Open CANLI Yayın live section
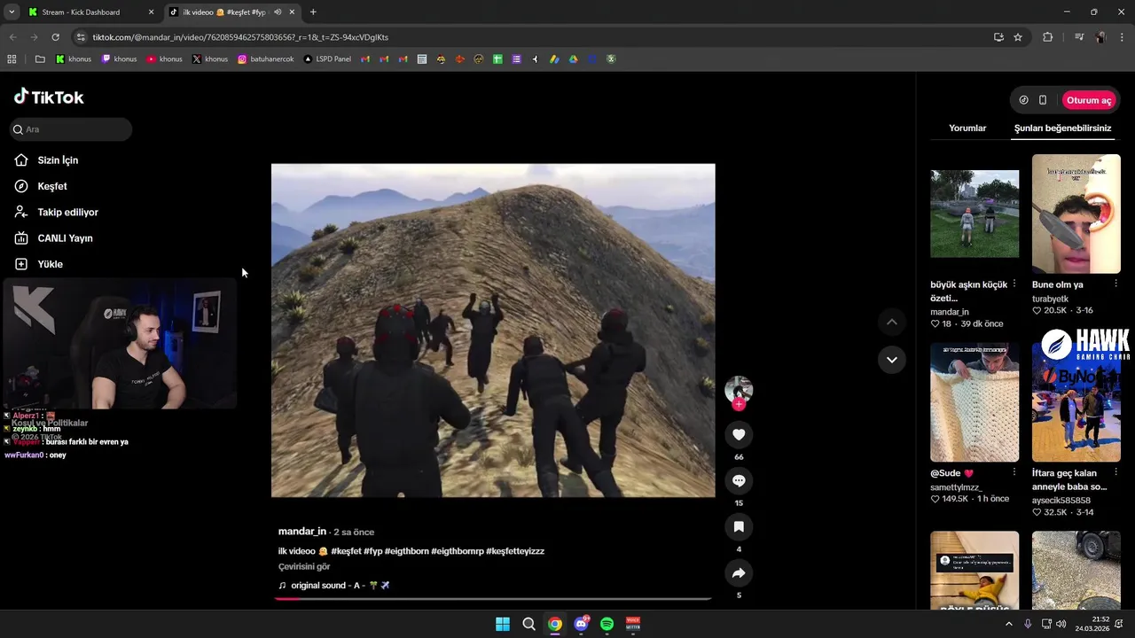Viewport: 1135px width, 638px height. click(65, 238)
